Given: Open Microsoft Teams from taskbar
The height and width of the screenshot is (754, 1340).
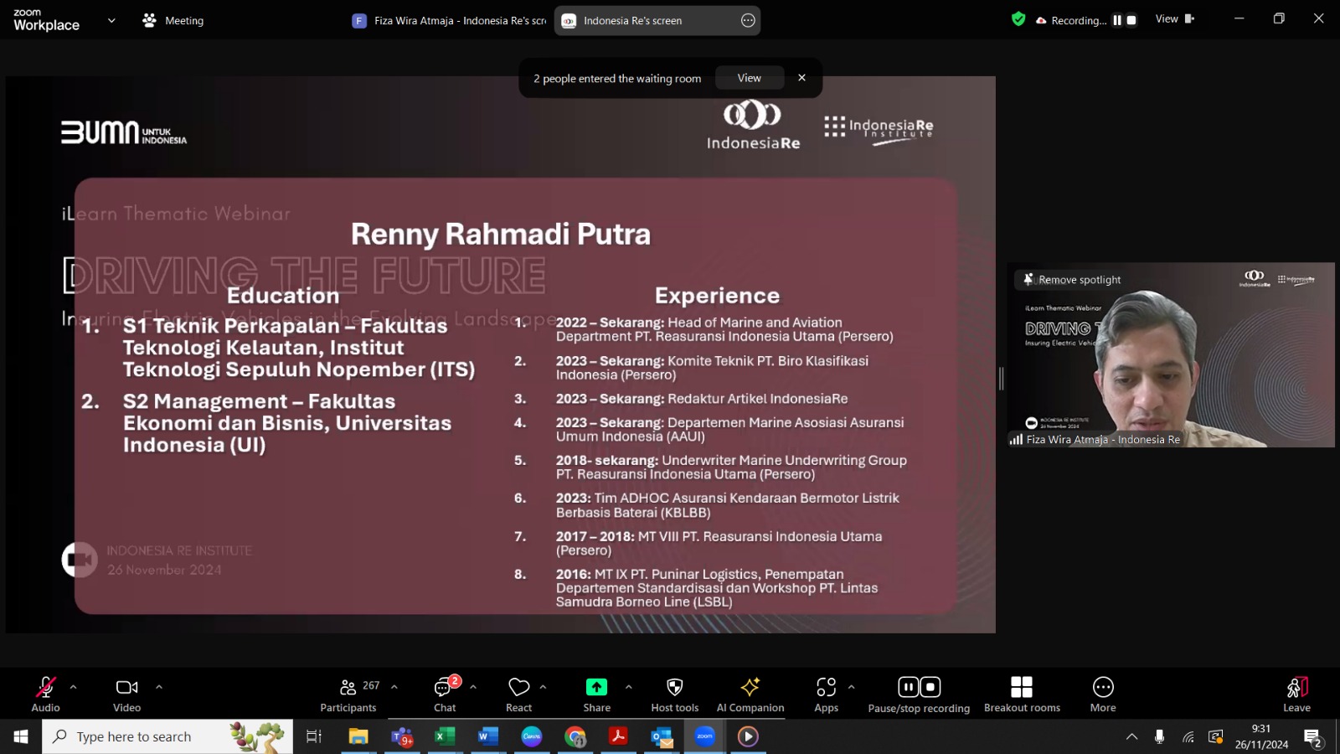Looking at the screenshot, I should point(402,736).
